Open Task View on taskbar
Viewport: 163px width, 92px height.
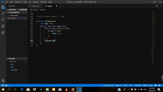15,89
